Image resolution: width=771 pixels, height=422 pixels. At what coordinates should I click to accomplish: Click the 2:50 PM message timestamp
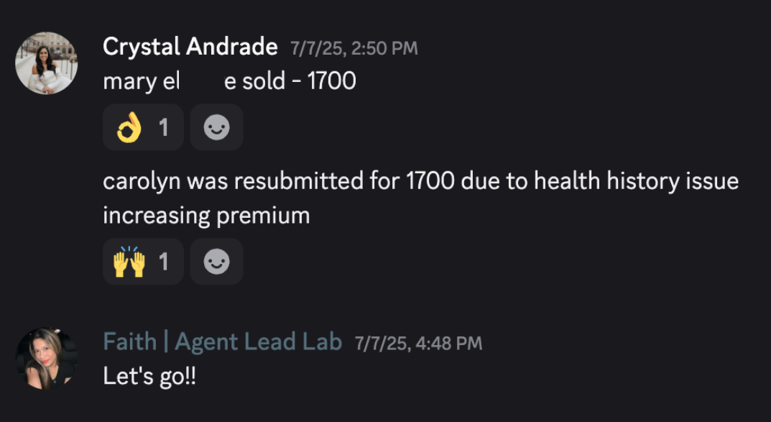tap(354, 48)
